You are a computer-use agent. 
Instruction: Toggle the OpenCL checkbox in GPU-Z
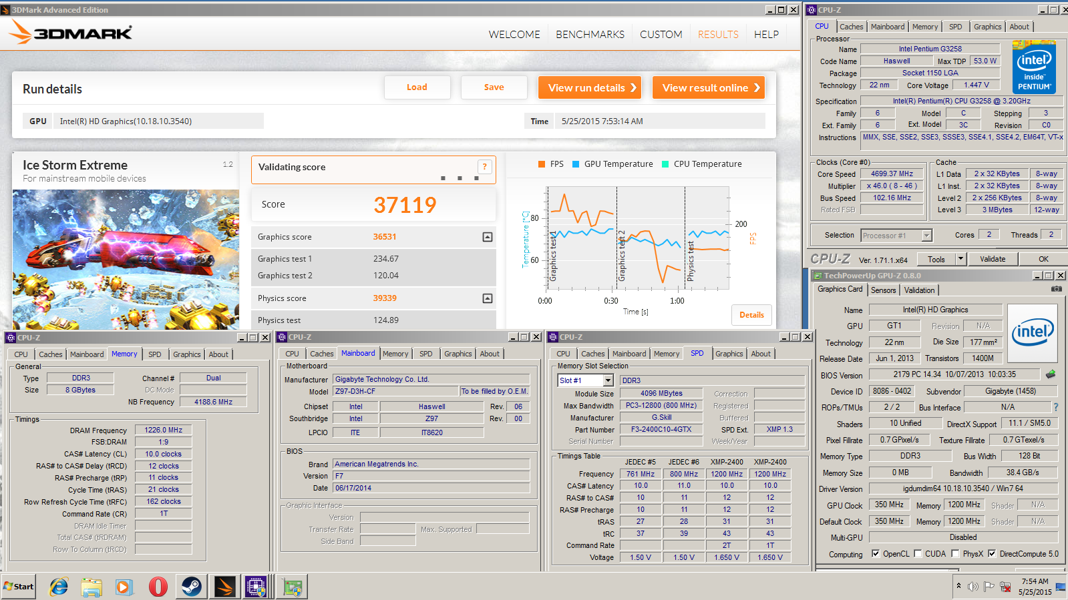876,553
